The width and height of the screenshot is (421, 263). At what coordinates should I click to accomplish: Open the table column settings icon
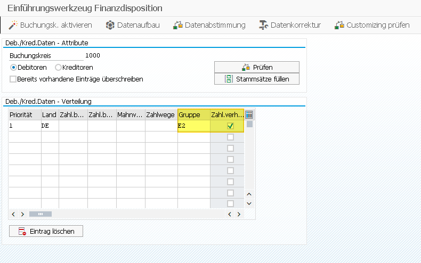(x=249, y=114)
